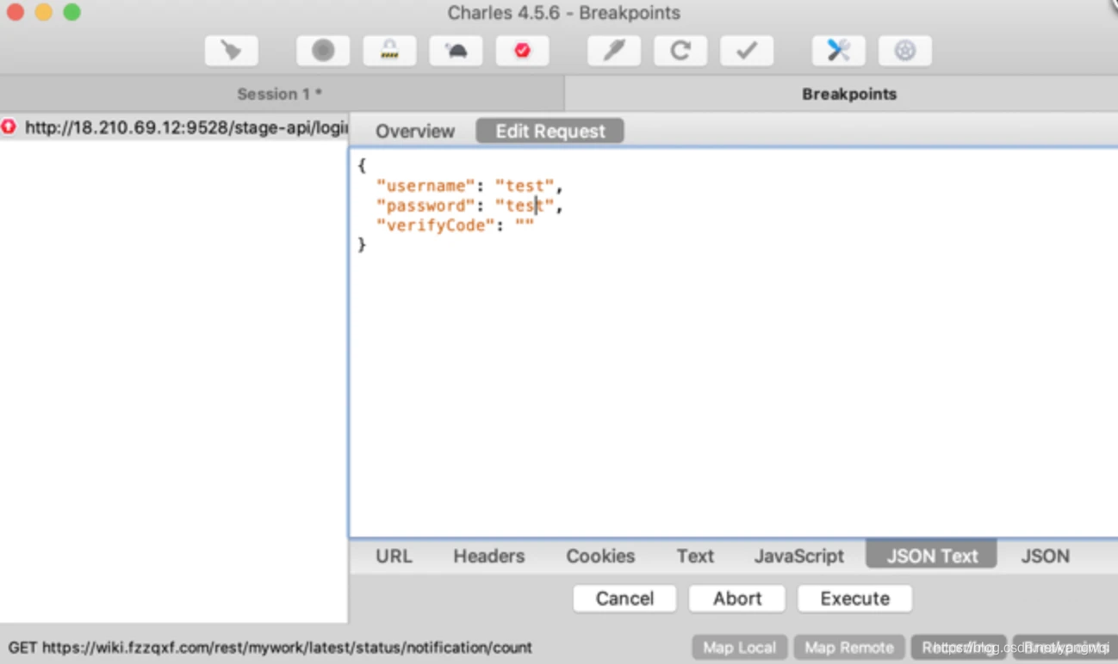Image resolution: width=1118 pixels, height=664 pixels.
Task: Click the GET wiki notification count status text
Action: (x=270, y=648)
